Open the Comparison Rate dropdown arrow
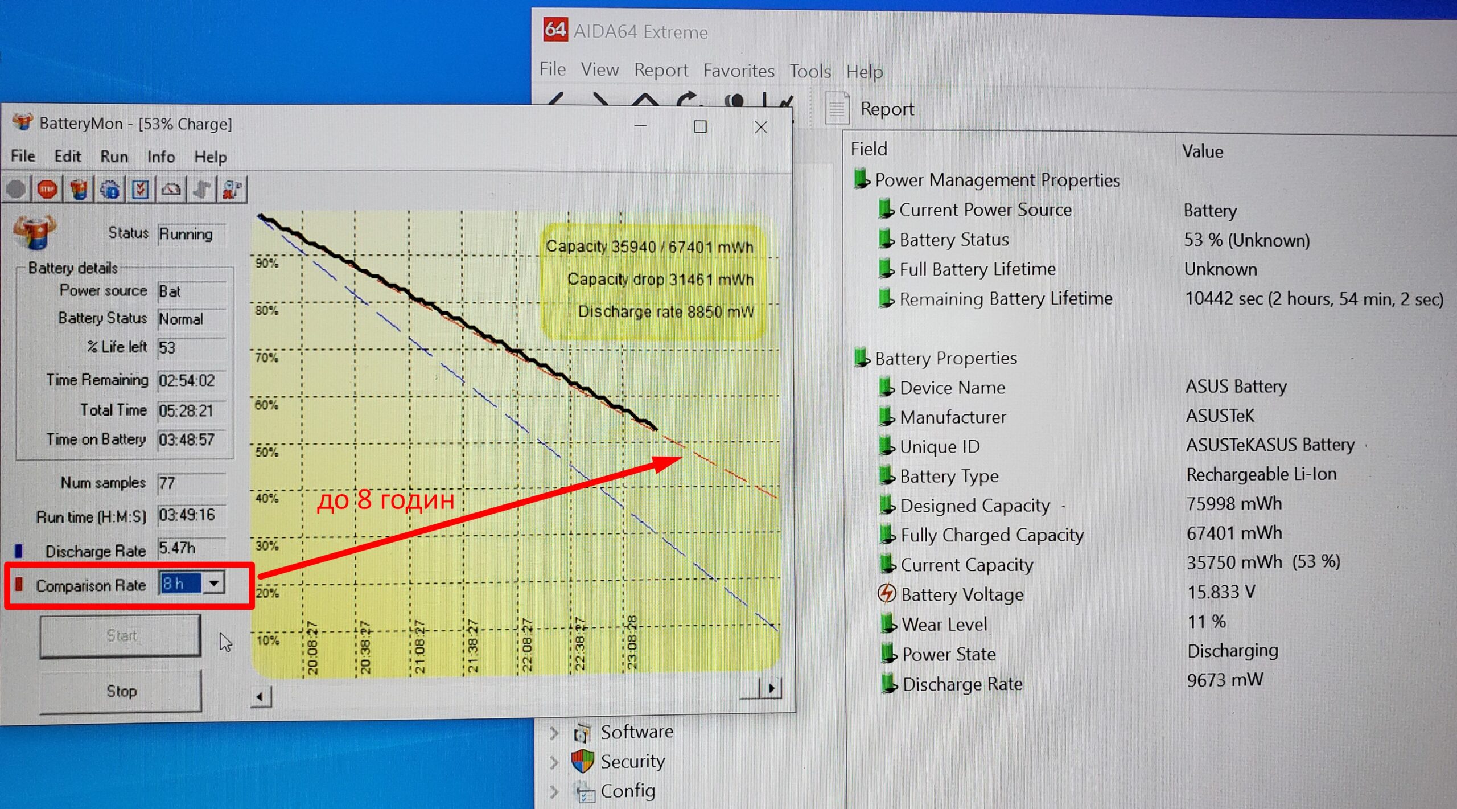Image resolution: width=1457 pixels, height=809 pixels. 214,583
